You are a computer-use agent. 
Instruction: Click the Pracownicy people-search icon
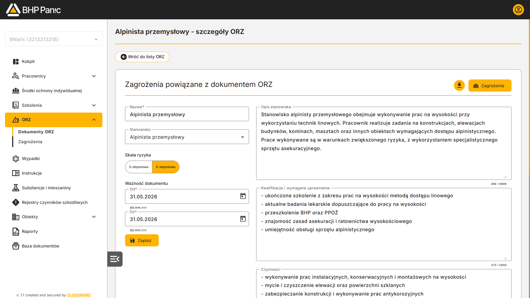point(16,76)
